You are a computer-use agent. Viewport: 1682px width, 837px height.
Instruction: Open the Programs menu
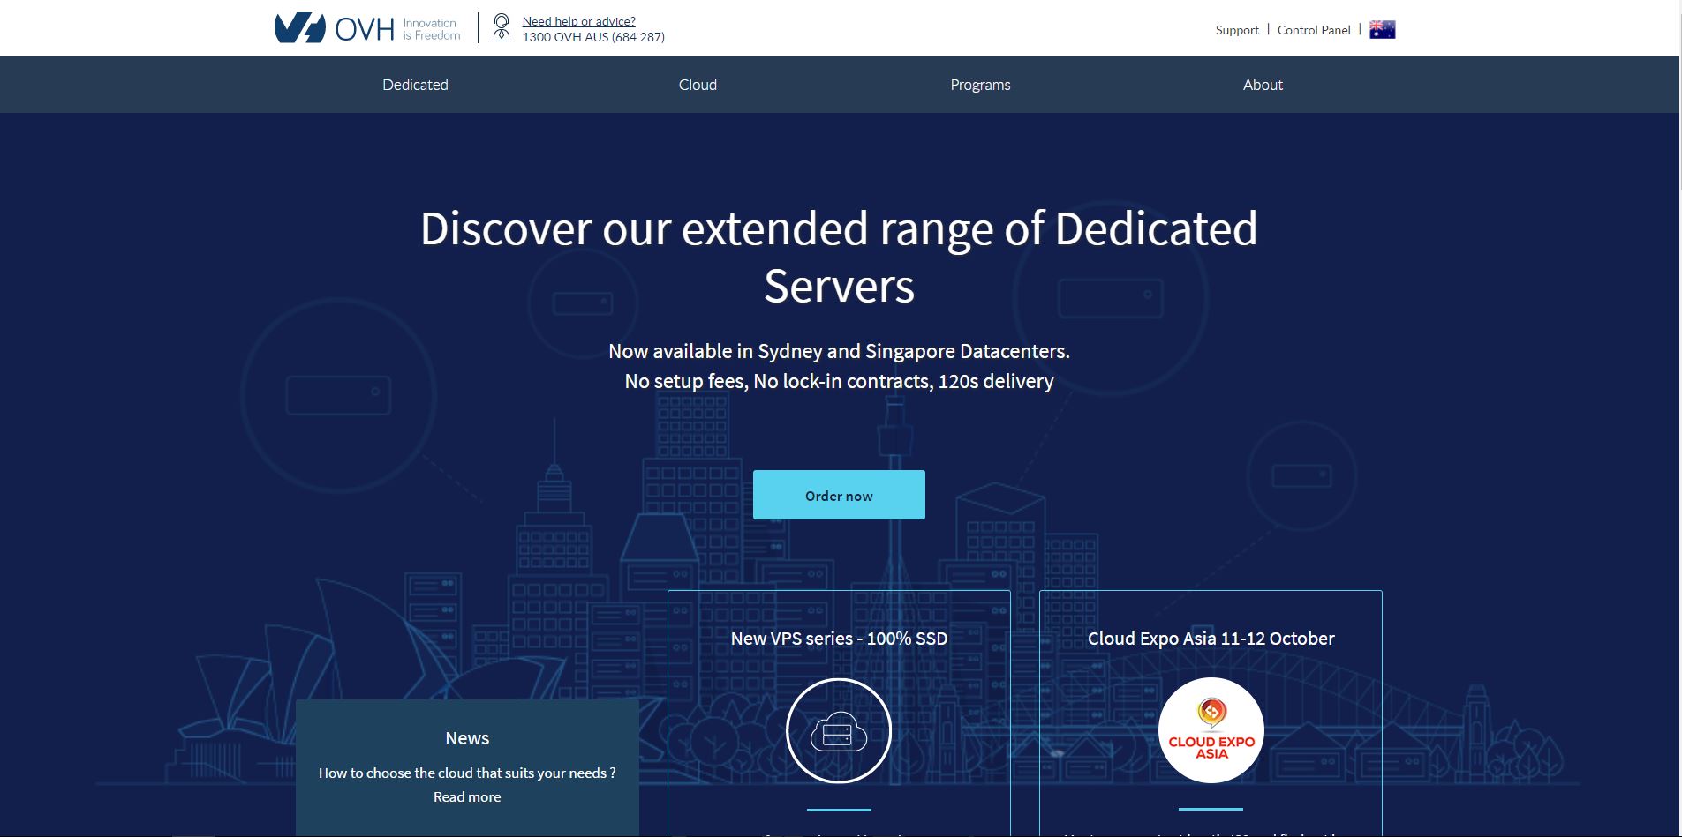point(980,85)
